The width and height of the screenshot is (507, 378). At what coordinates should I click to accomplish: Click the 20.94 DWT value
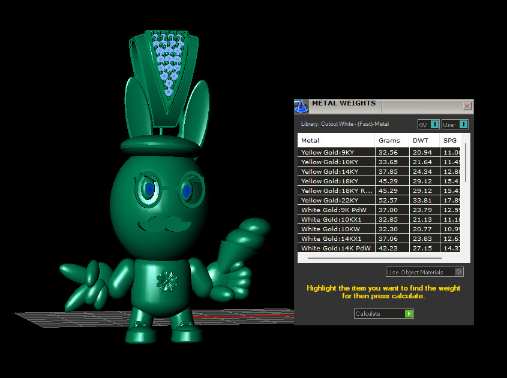click(x=422, y=152)
